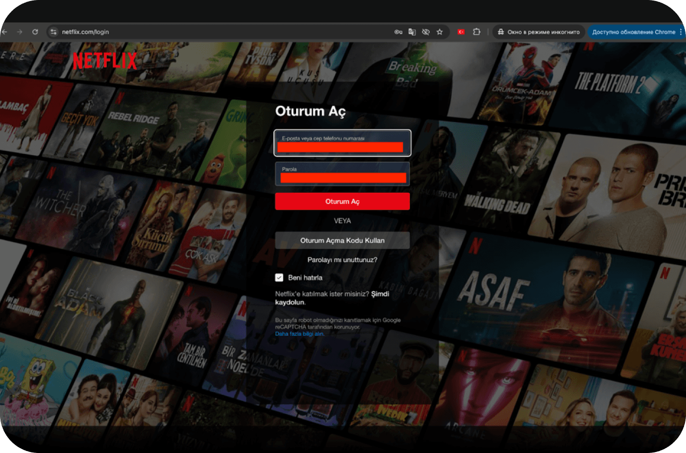The width and height of the screenshot is (686, 453).
Task: Click the Netflix logo
Action: pos(105,61)
